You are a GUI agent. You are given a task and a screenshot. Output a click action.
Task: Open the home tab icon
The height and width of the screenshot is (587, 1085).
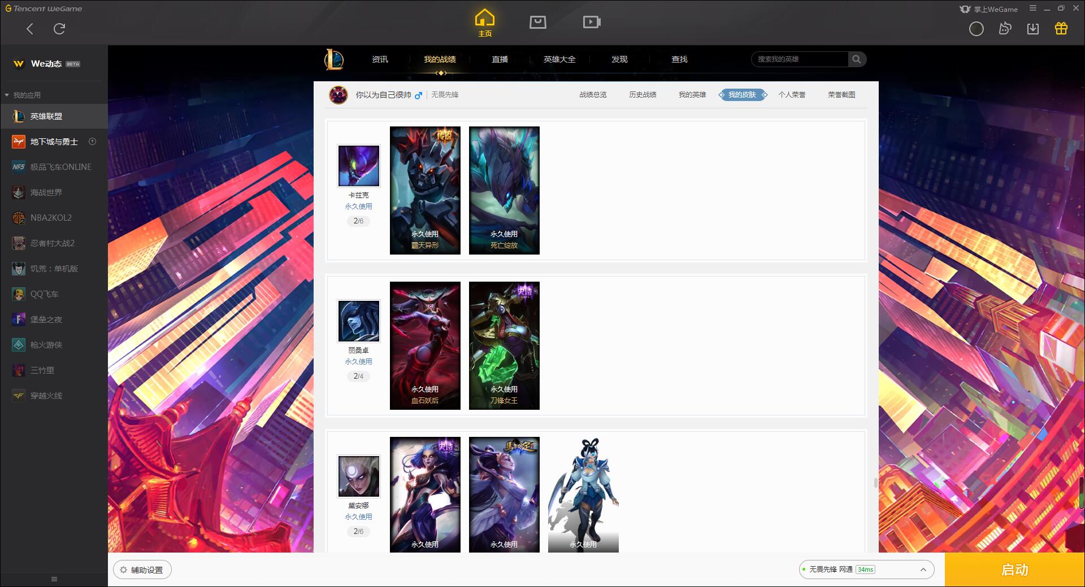(485, 23)
